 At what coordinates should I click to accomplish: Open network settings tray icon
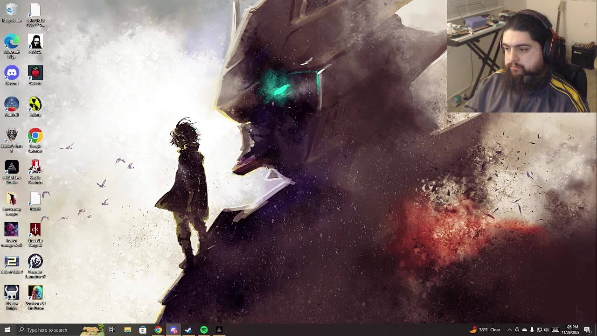(539, 330)
